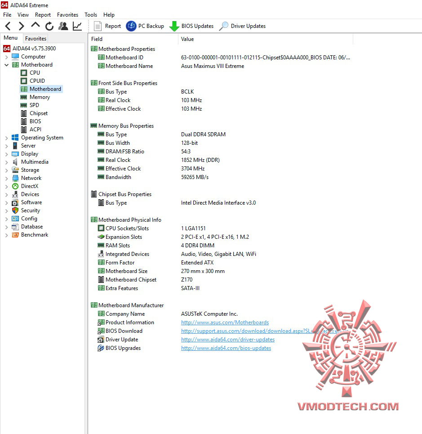Click the Storage drive icon
Image resolution: width=422 pixels, height=434 pixels.
pyautogui.click(x=15, y=170)
